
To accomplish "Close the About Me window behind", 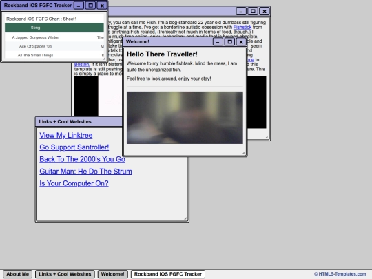I will (265, 11).
